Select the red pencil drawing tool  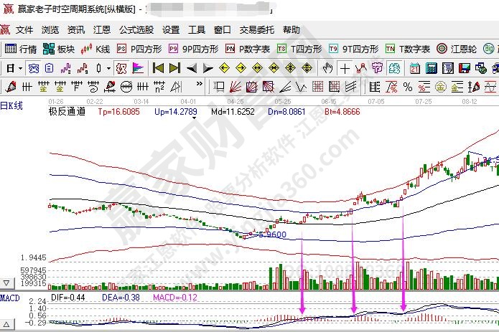pos(11,87)
